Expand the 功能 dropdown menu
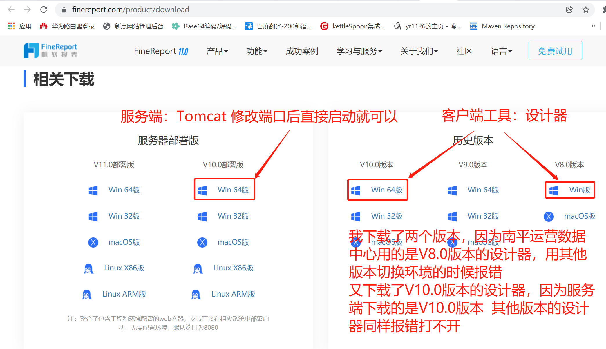This screenshot has width=606, height=349. [257, 51]
